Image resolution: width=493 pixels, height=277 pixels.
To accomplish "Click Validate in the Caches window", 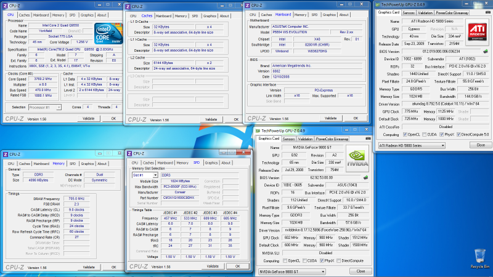I will point(211,119).
